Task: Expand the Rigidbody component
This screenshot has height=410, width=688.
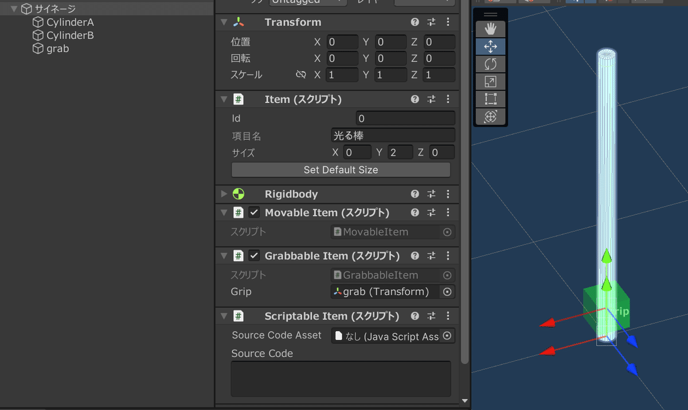Action: click(x=224, y=194)
